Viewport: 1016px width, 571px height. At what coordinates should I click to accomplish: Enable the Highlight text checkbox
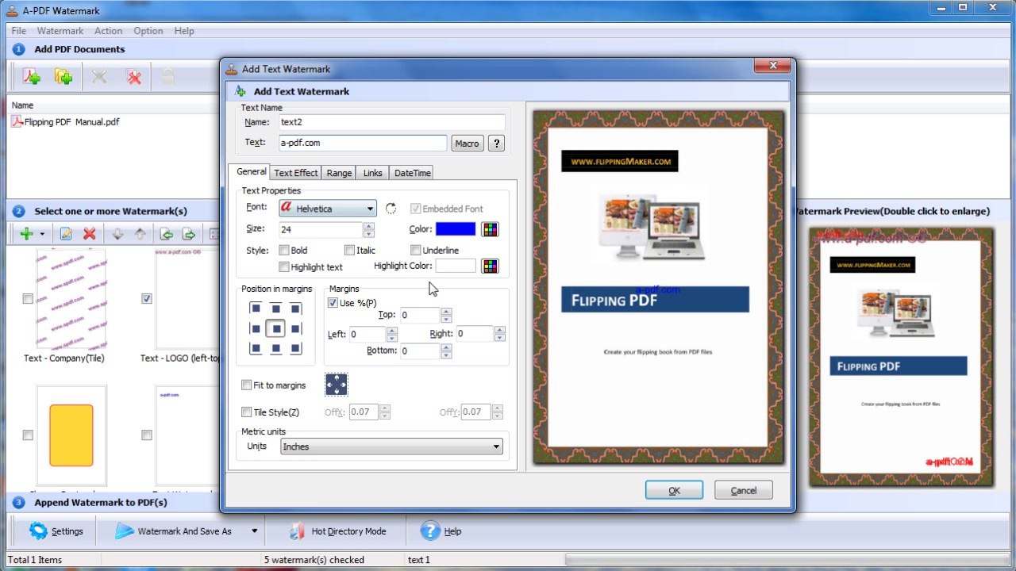(284, 267)
